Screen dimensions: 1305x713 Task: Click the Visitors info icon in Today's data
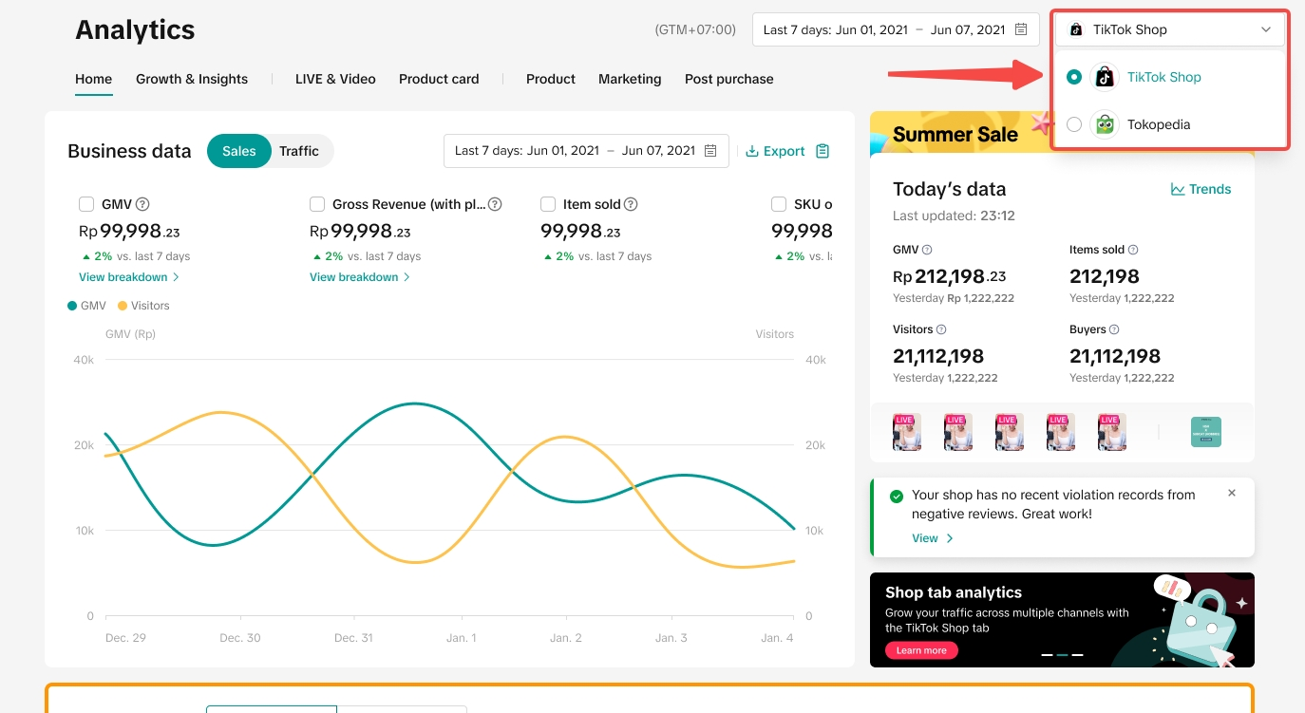941,329
